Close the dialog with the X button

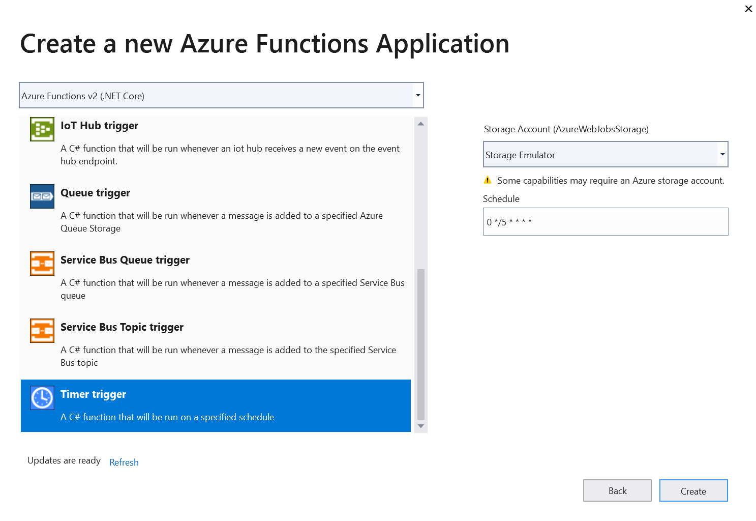748,9
